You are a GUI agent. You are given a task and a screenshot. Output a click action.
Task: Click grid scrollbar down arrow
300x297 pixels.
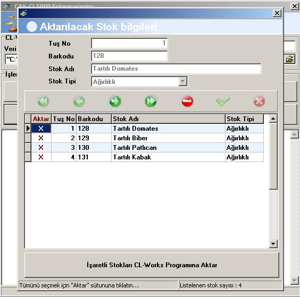coord(273,244)
